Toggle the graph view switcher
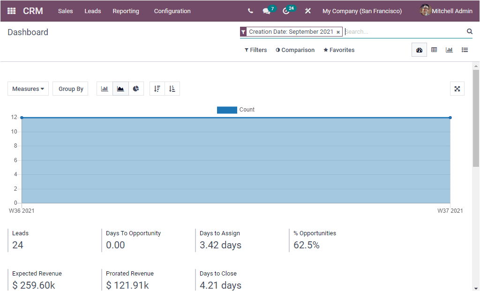 tap(449, 50)
